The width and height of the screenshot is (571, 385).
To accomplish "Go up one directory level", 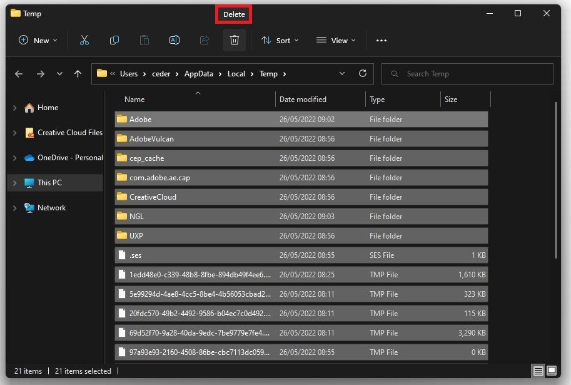I will pos(78,74).
